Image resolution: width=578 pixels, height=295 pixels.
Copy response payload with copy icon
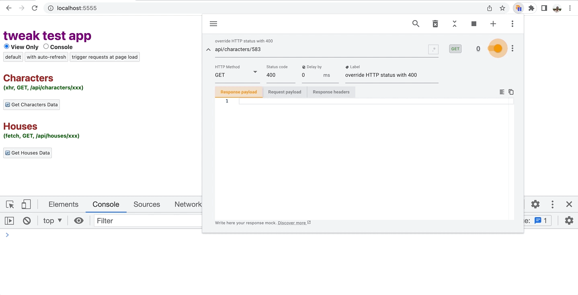511,92
